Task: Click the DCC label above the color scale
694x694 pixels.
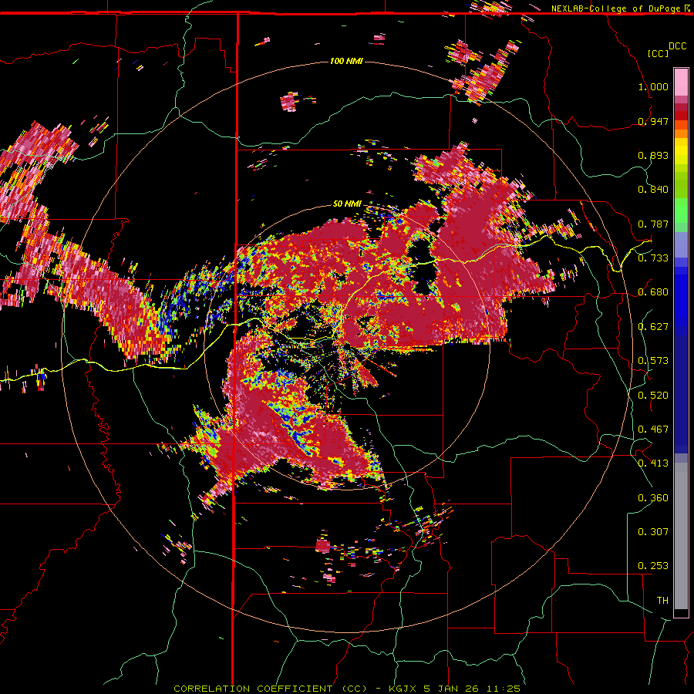Action: point(677,46)
